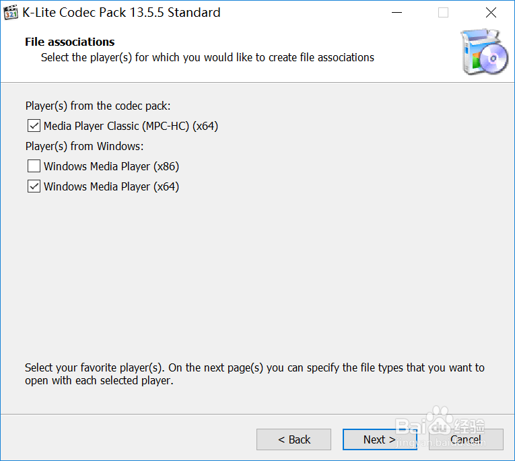Cancel the codec pack installation
Image resolution: width=515 pixels, height=461 pixels.
tap(465, 439)
